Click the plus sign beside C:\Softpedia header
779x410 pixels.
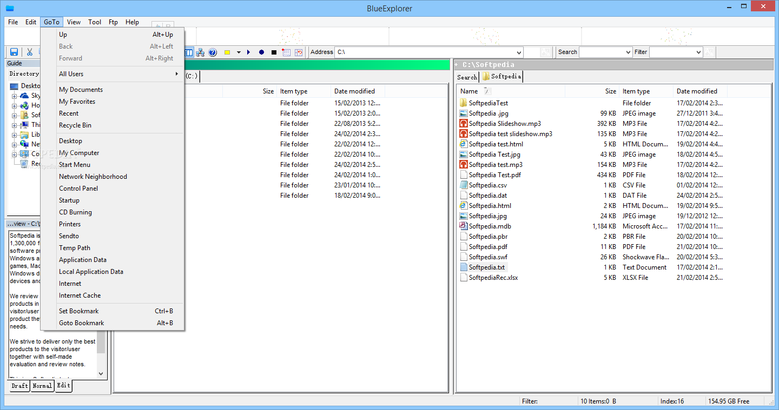click(456, 65)
